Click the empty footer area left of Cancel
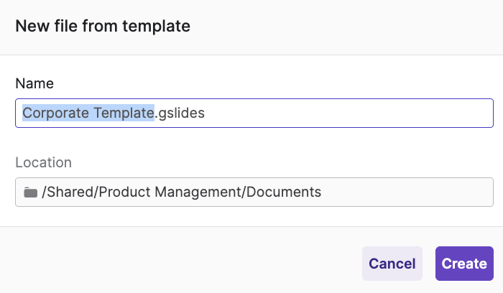 click(180, 264)
